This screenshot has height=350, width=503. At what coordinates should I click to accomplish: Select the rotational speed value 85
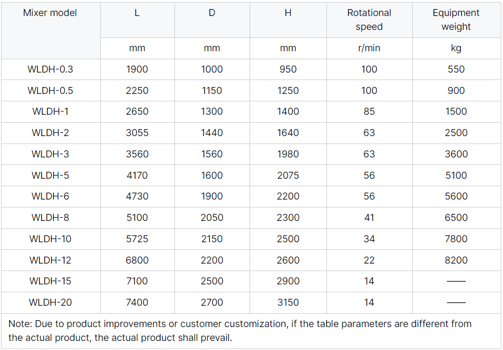coord(369,112)
